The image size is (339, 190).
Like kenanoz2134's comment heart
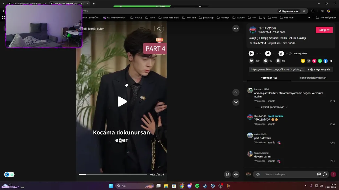point(331,101)
